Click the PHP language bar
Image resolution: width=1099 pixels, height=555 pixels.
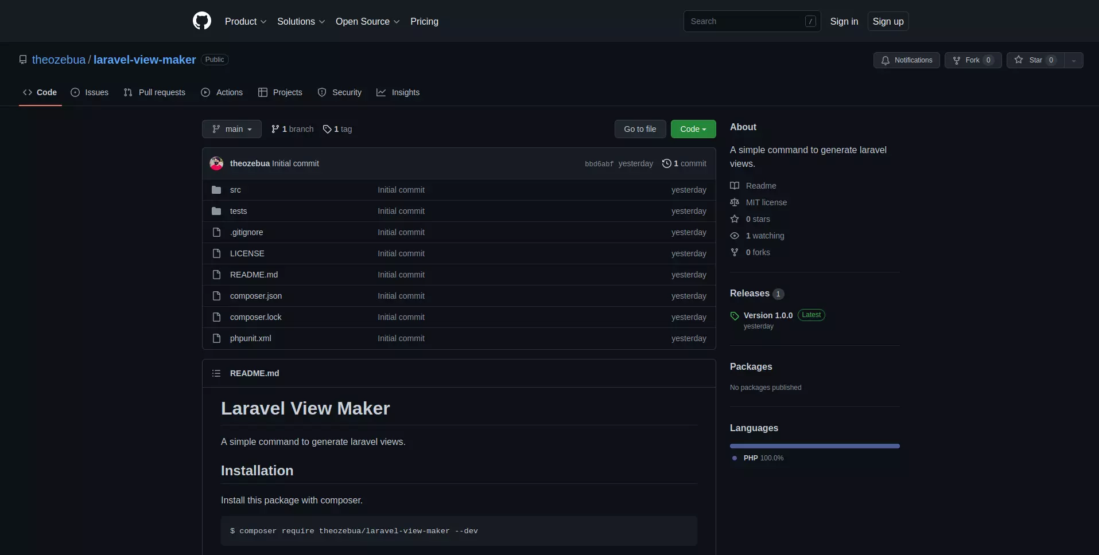(815, 446)
